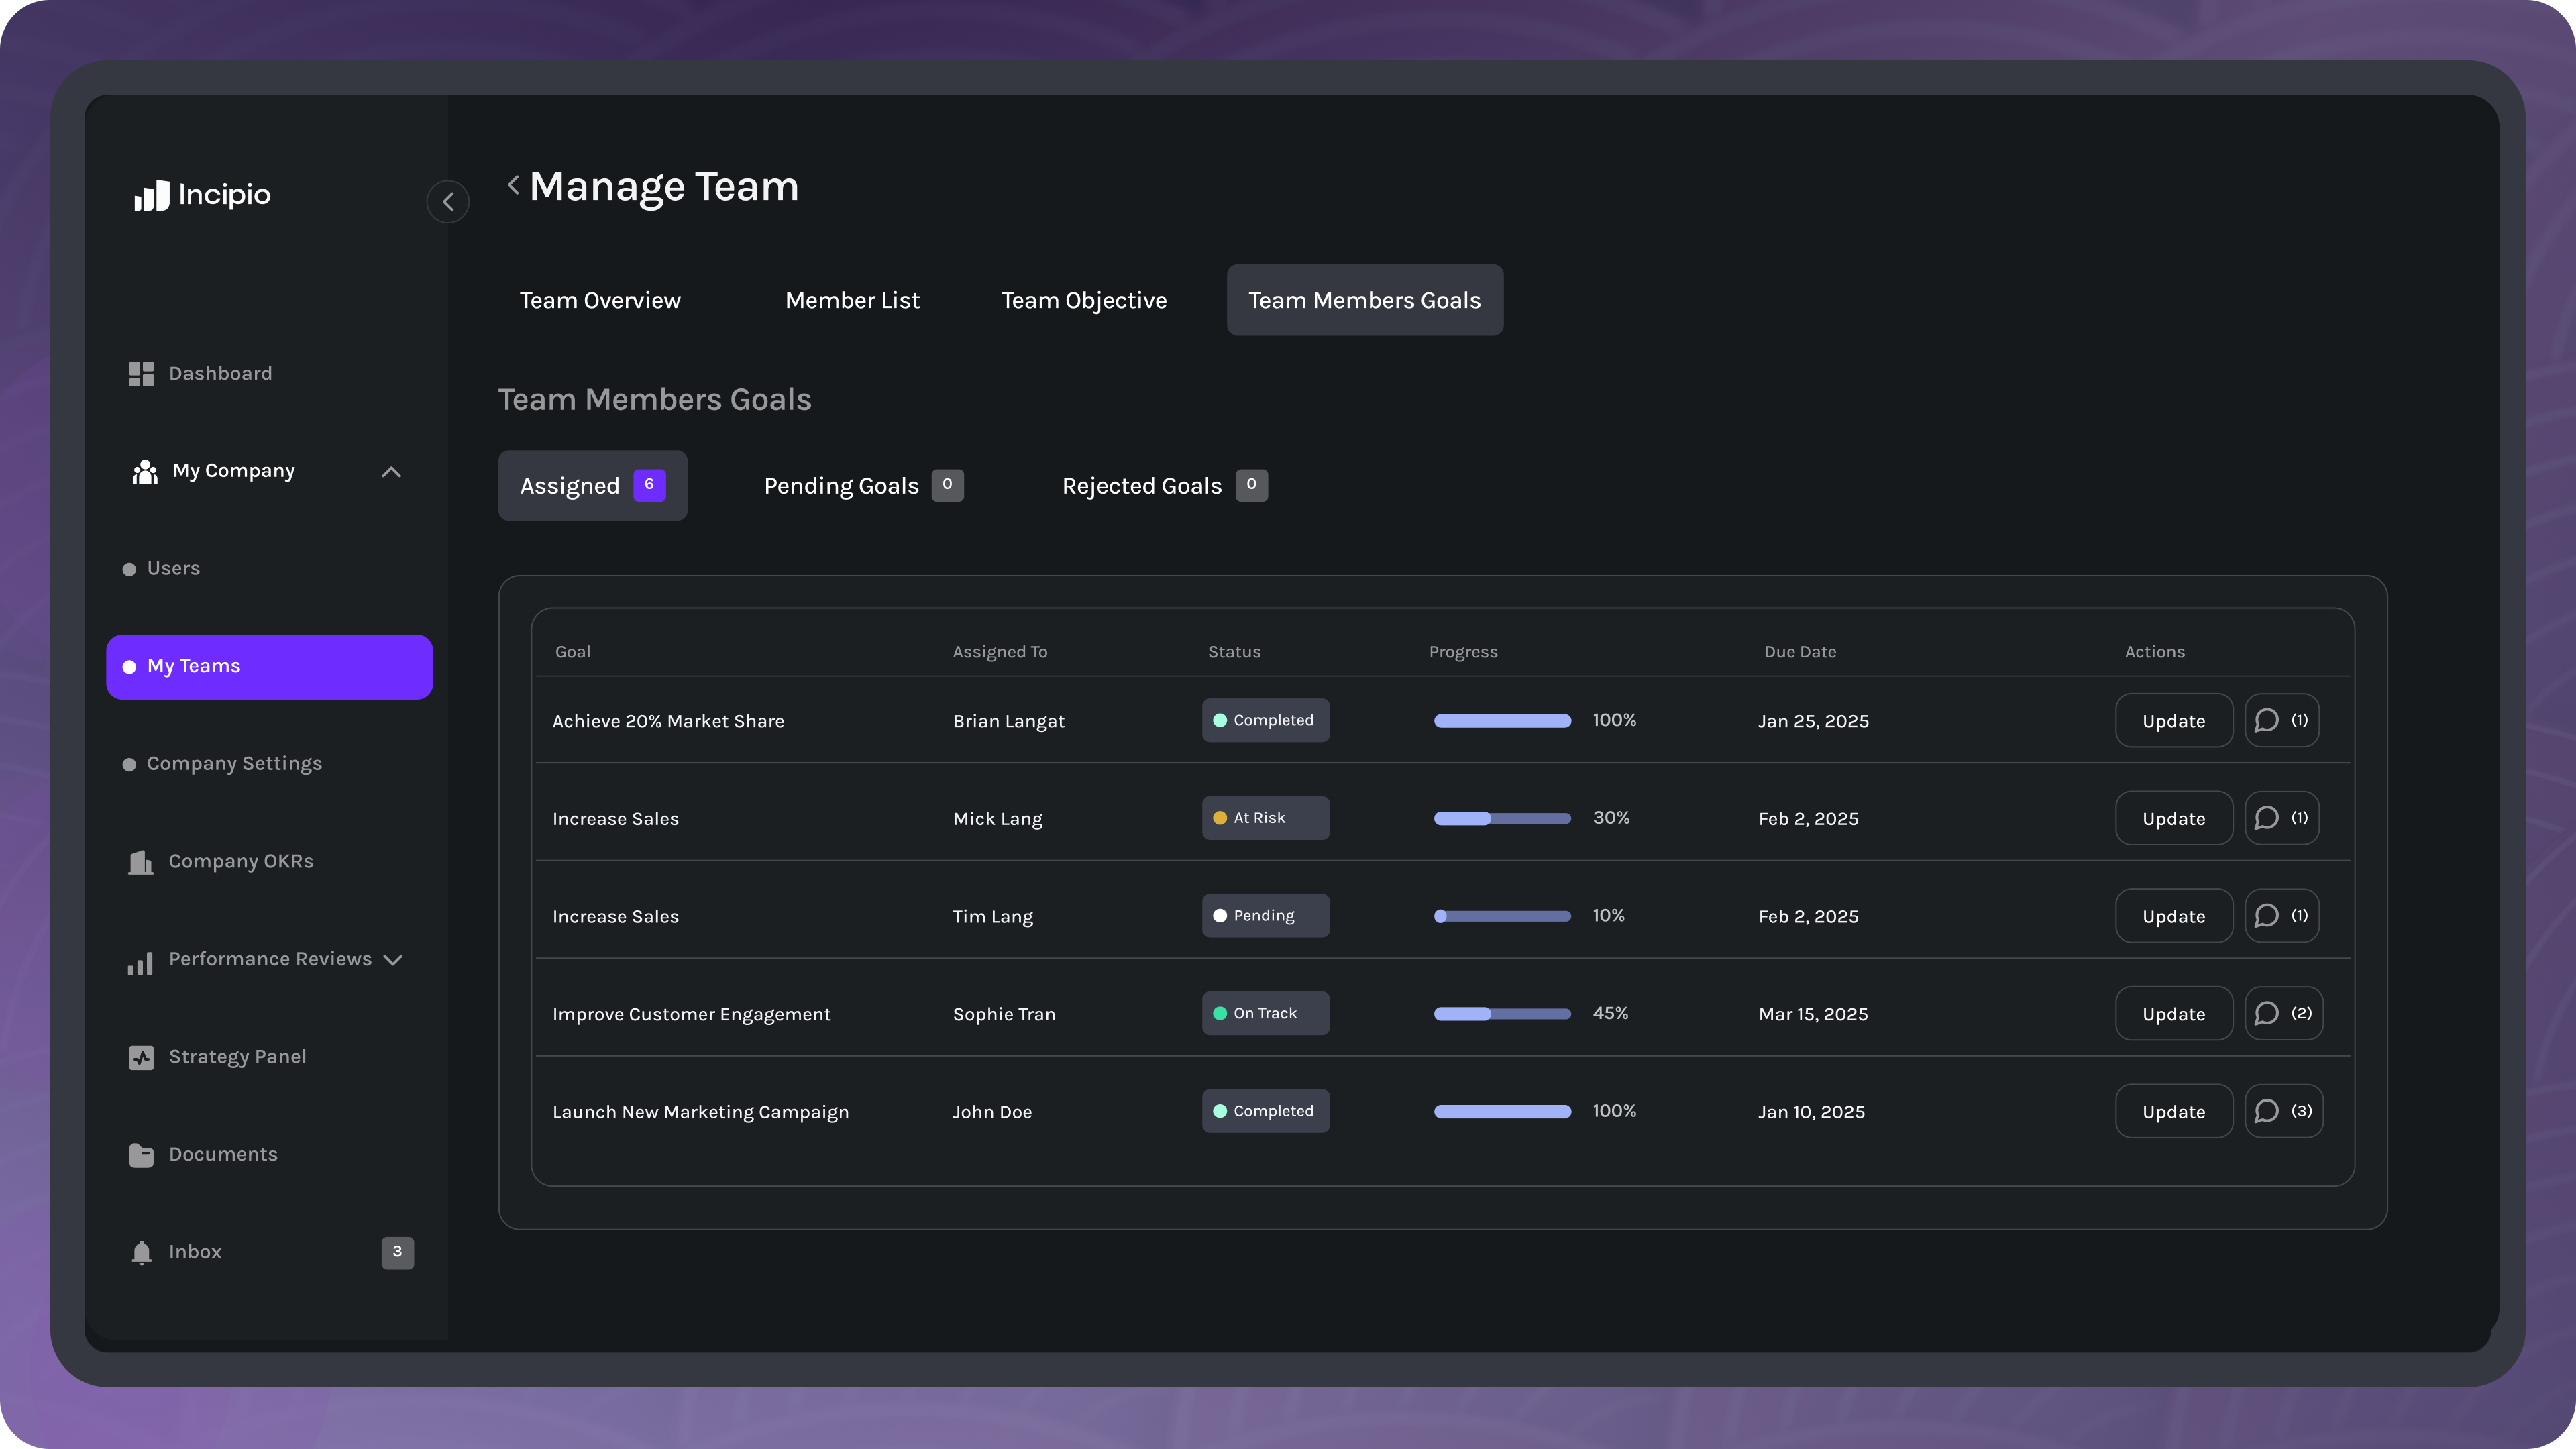Click Update for Tim Lang's goal
Viewport: 2576px width, 1449px height.
[2173, 916]
